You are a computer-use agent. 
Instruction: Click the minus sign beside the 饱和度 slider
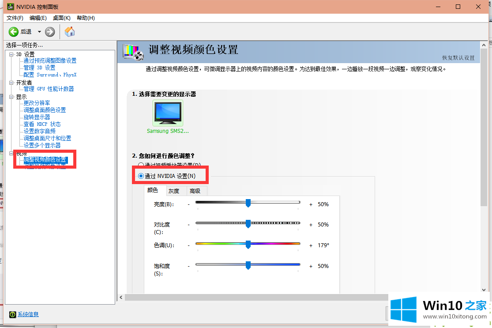pyautogui.click(x=188, y=266)
